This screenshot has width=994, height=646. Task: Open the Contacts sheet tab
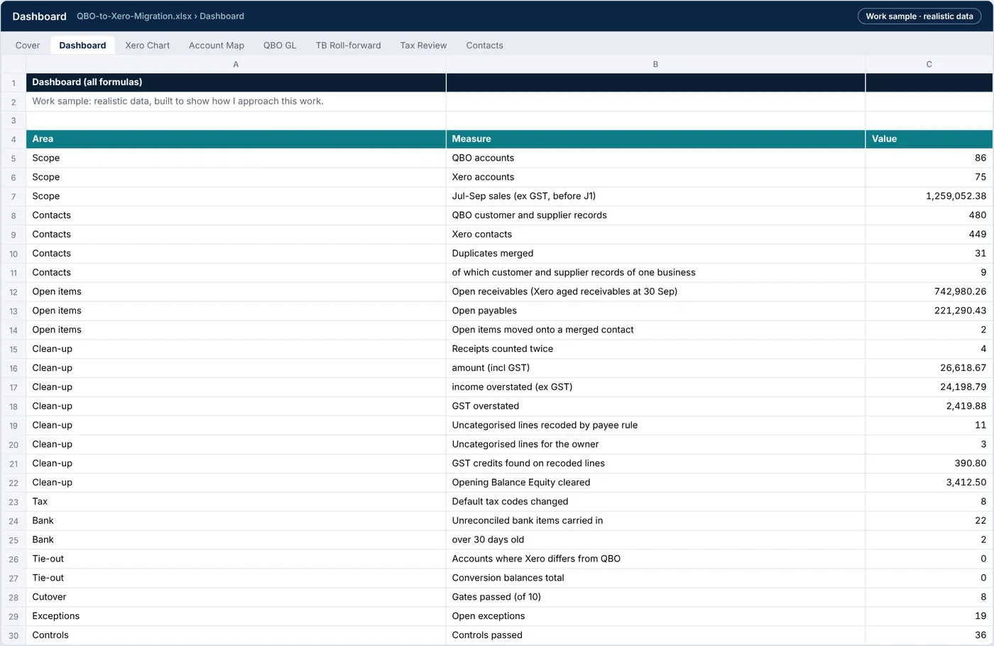pyautogui.click(x=485, y=45)
